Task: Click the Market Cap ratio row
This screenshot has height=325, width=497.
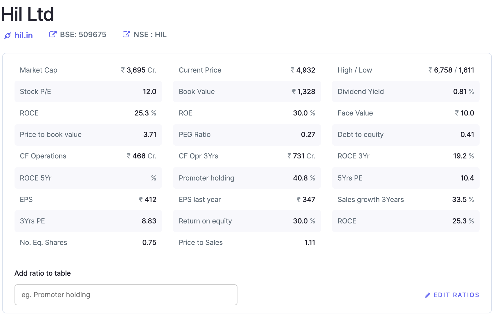Action: 88,70
